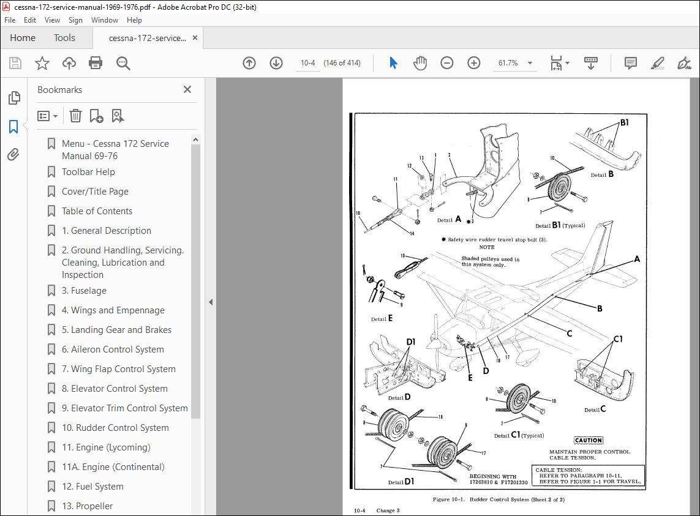Open the Sign menu
This screenshot has height=516, width=700.
pyautogui.click(x=75, y=20)
